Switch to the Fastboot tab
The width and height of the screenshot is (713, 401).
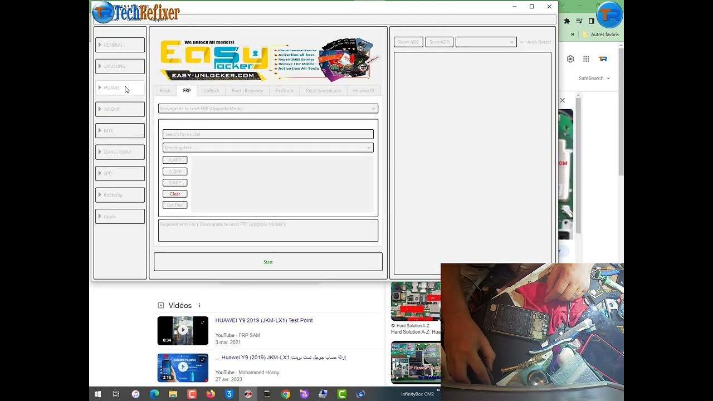coord(284,90)
